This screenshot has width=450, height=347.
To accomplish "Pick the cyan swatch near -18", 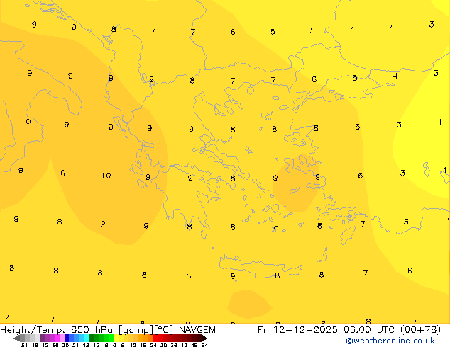I will tap(86, 338).
